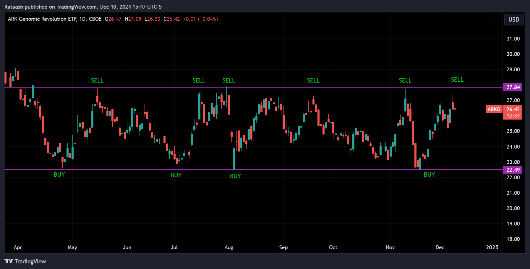Click the 22.49 purple price label
Viewport: 530px width, 269px height.
(x=513, y=170)
